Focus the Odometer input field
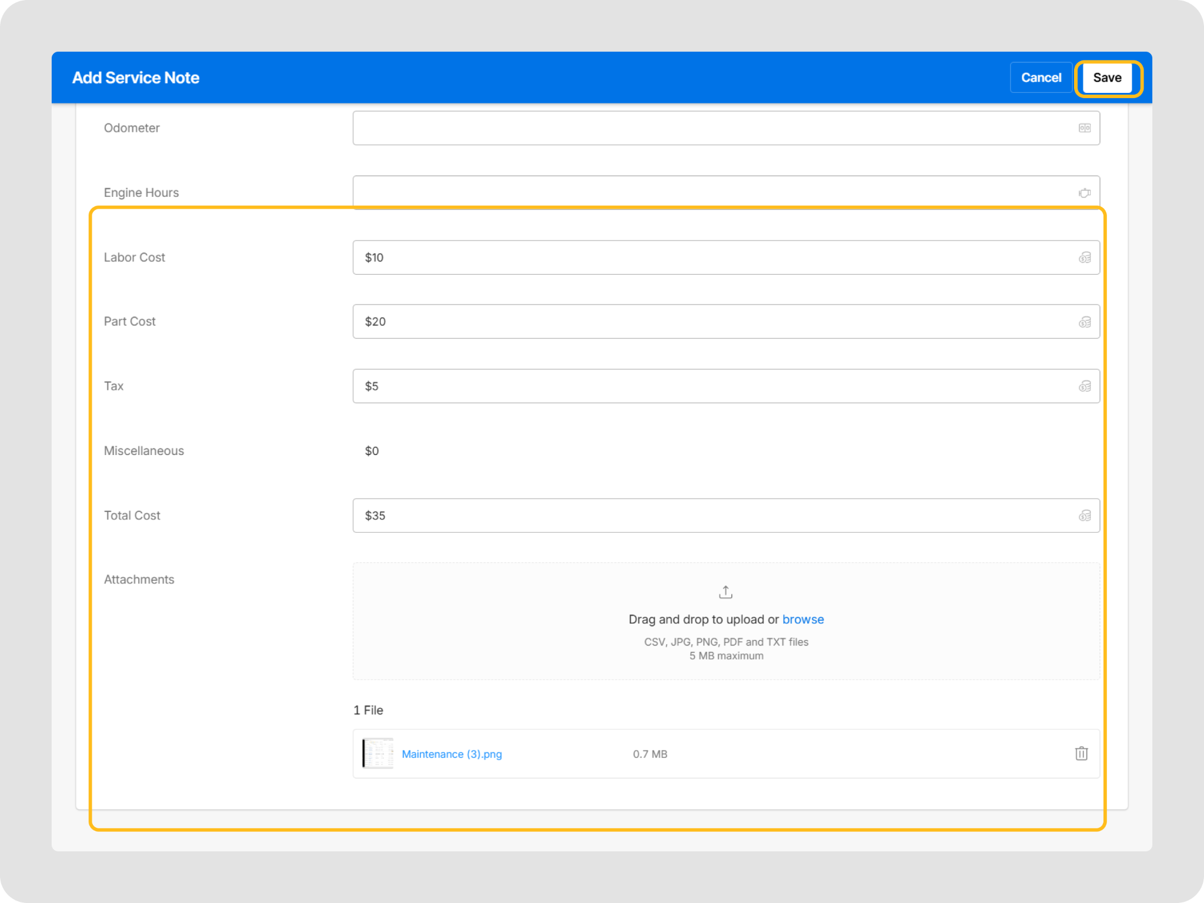 tap(705, 128)
